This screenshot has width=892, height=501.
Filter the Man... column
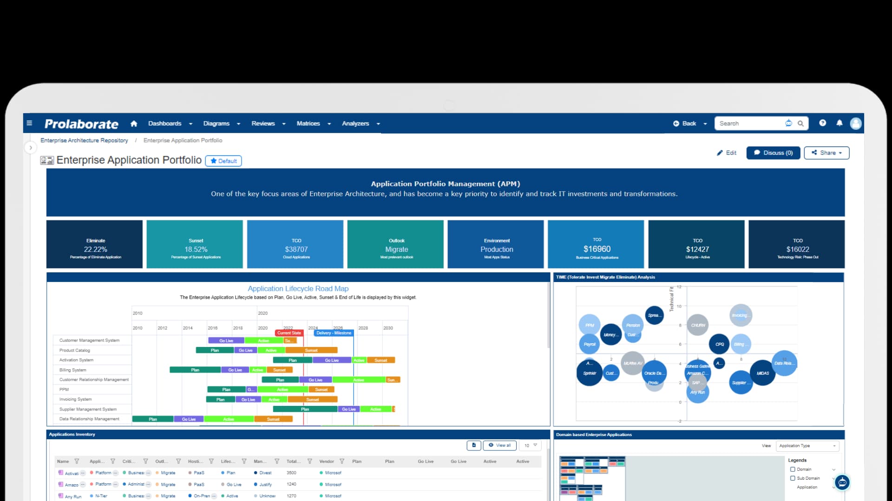[277, 462]
